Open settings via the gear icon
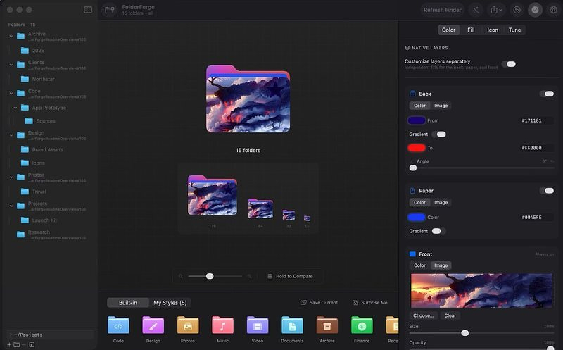Viewport: 563px width, 350px height. pyautogui.click(x=553, y=10)
